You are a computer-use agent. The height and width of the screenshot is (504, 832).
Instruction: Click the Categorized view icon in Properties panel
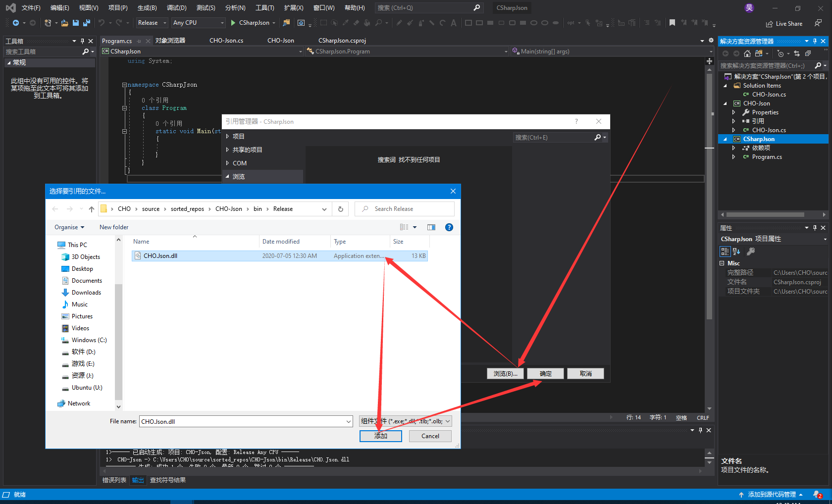point(725,252)
